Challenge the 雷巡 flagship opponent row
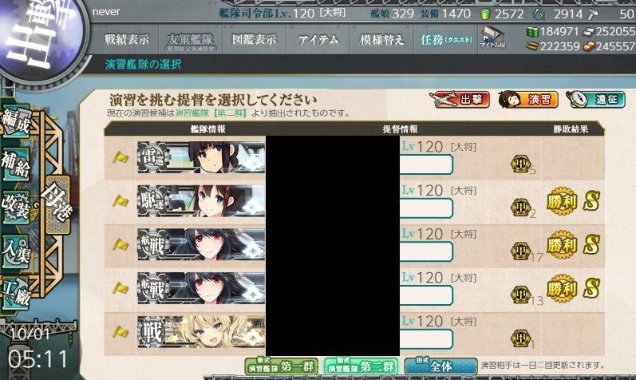 (354, 158)
